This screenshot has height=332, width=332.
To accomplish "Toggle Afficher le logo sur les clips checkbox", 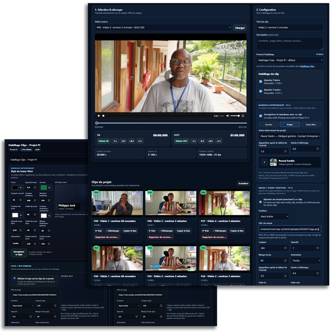I will (15, 278).
